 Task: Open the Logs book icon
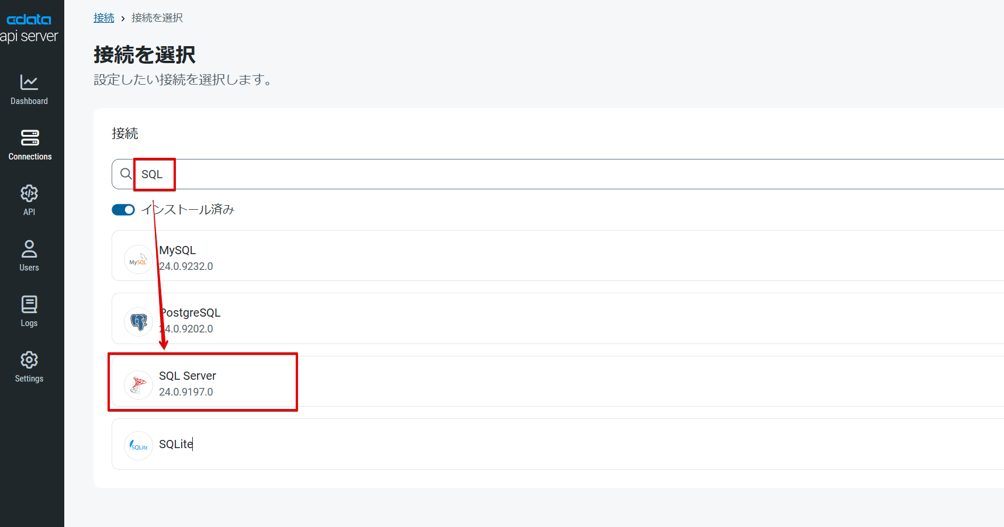(x=29, y=304)
